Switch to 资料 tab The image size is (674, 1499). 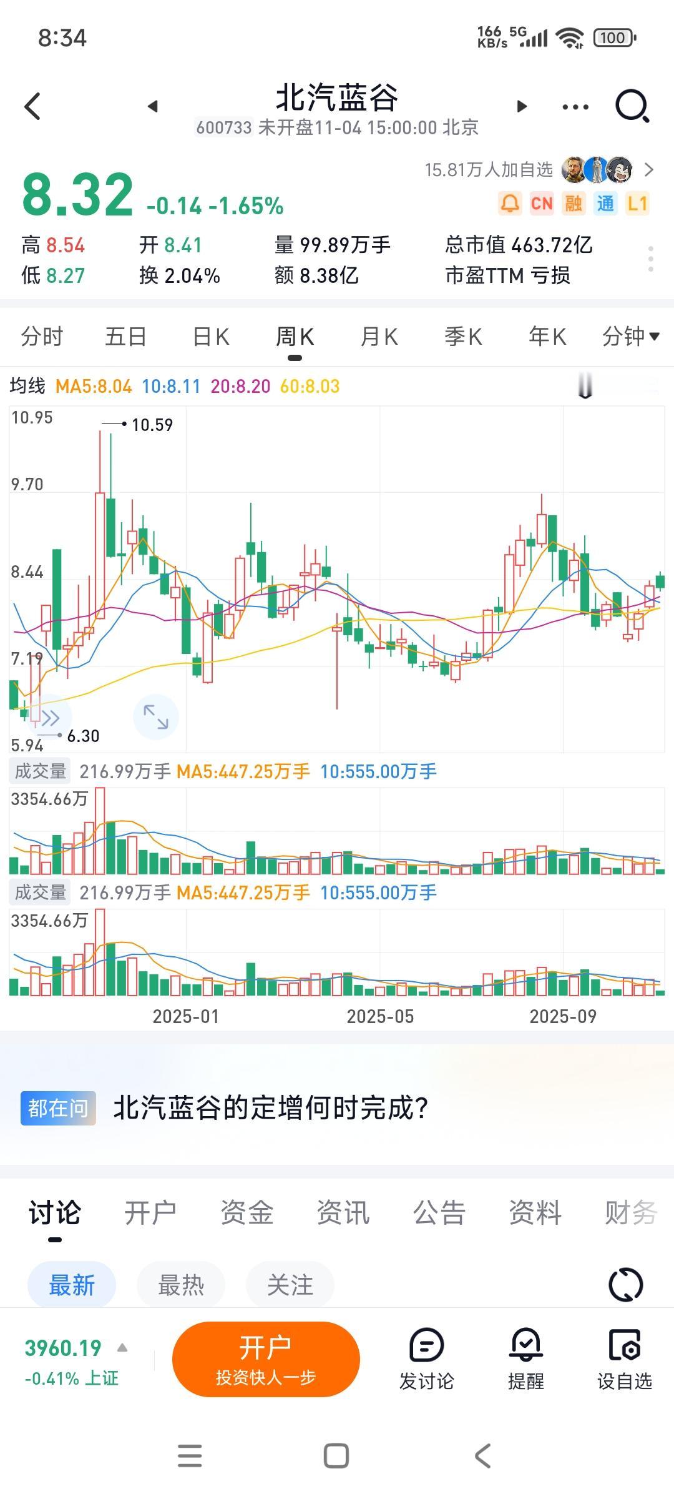point(535,1212)
